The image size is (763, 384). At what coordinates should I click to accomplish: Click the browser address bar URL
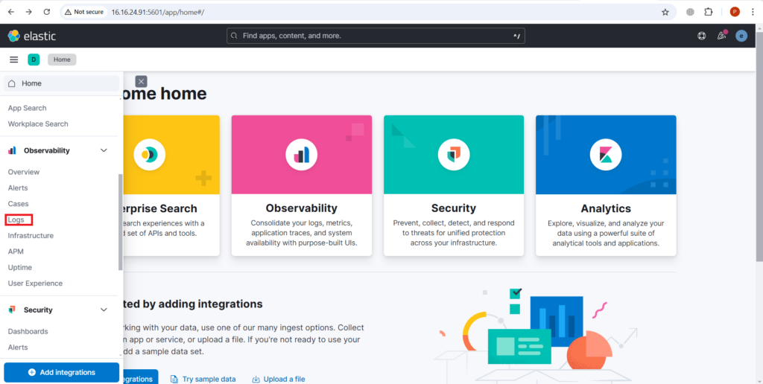coord(158,12)
